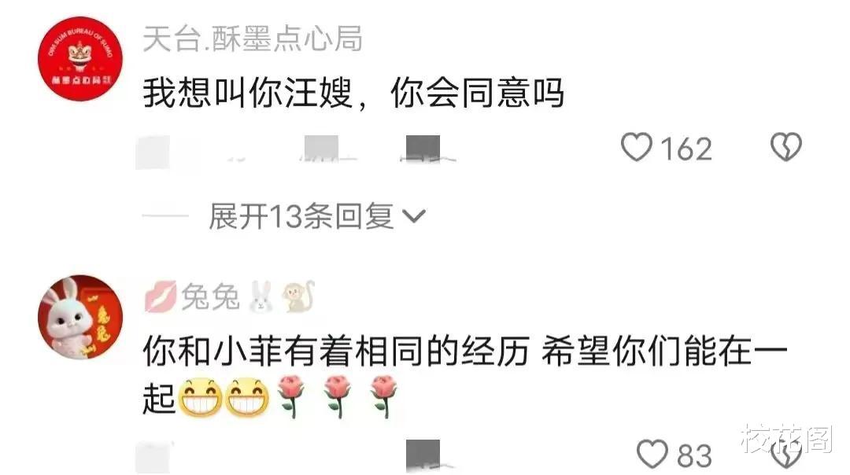Click the monkey emoji after 兔兔 name
Screen dimensions: 850x475
point(297,296)
